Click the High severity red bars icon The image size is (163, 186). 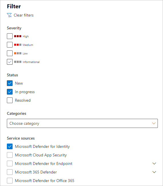[x=18, y=36]
